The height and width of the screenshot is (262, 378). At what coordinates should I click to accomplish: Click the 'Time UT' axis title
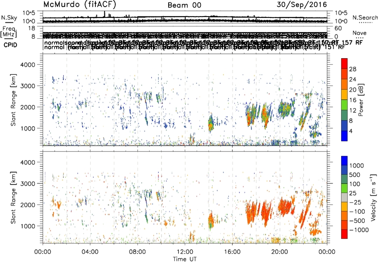click(x=185, y=259)
